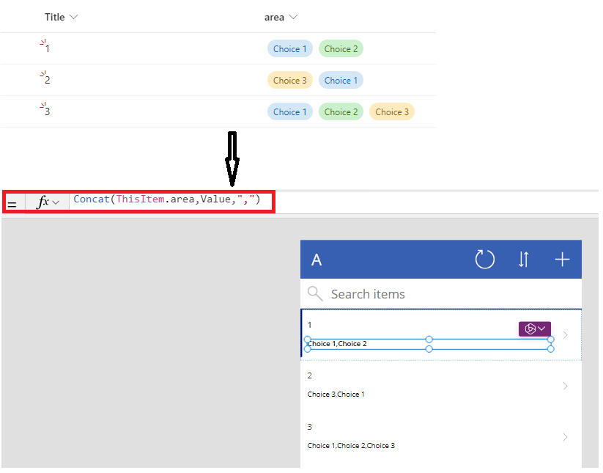The height and width of the screenshot is (473, 603).
Task: Click the magnifier icon beside Search items
Action: (315, 293)
